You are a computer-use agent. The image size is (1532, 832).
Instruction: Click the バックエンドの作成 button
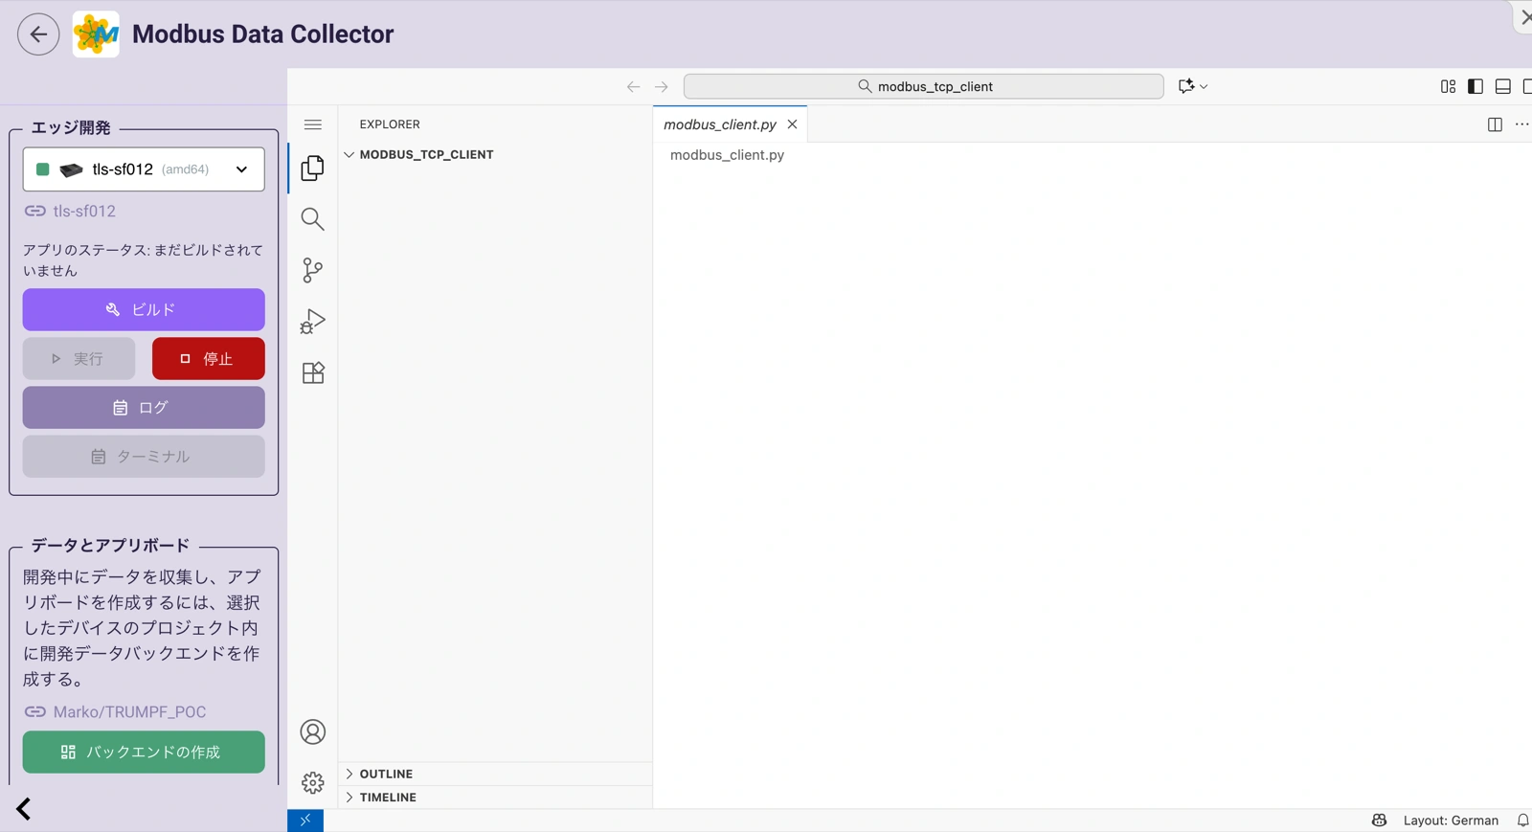coord(144,753)
